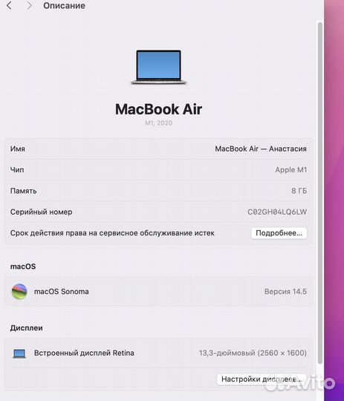Image resolution: width=344 pixels, height=401 pixels.
Task: Go back using the left chevron
Action: coord(9,5)
